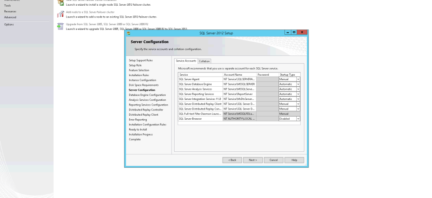Select the SQL Server Distributed Replay Client row
The height and width of the screenshot is (198, 432).
200,104
